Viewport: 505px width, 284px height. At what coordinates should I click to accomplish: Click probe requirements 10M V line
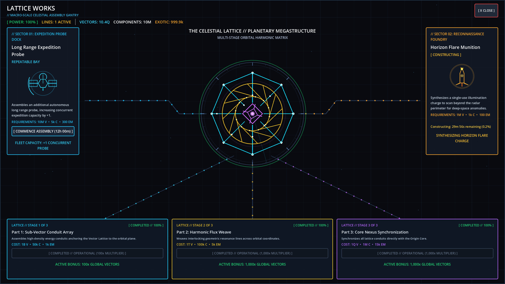pos(42,122)
